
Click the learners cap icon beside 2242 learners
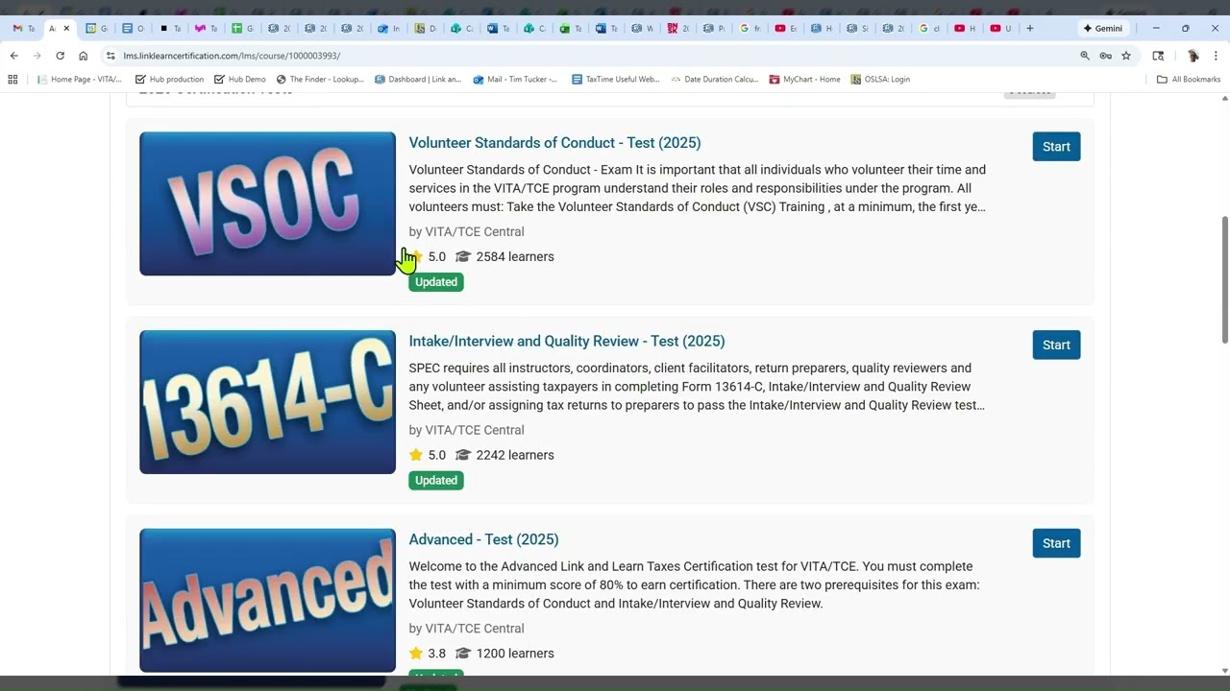click(x=463, y=456)
